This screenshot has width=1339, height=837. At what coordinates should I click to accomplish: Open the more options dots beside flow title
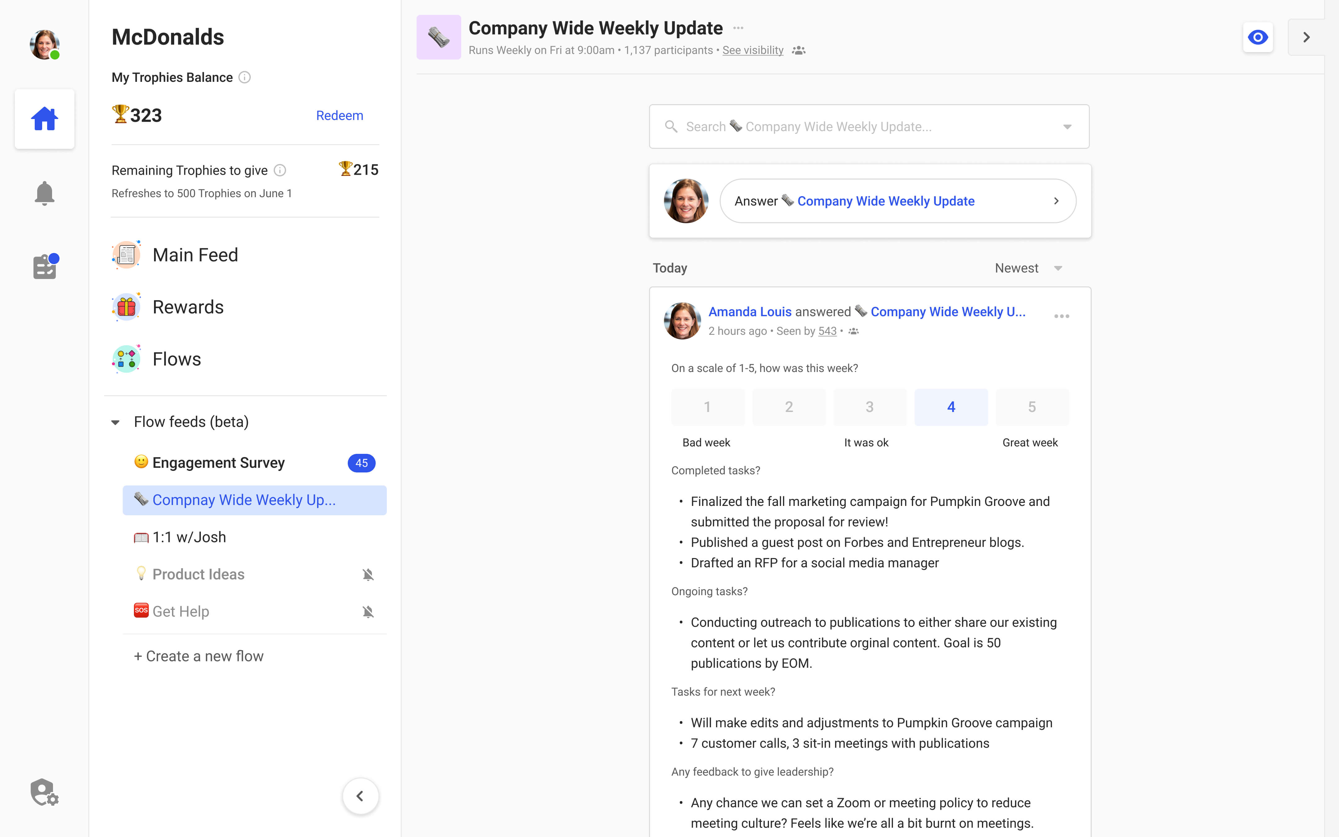(738, 28)
